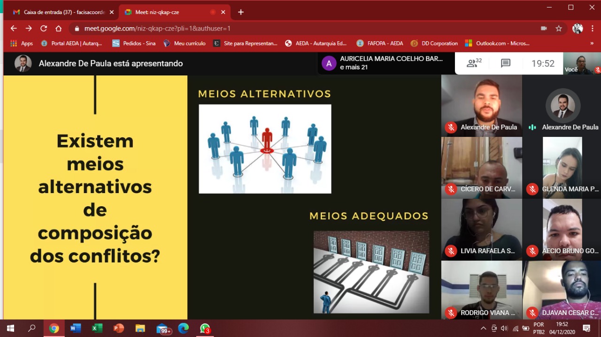The height and width of the screenshot is (337, 601).
Task: Open a new browser tab
Action: (241, 12)
